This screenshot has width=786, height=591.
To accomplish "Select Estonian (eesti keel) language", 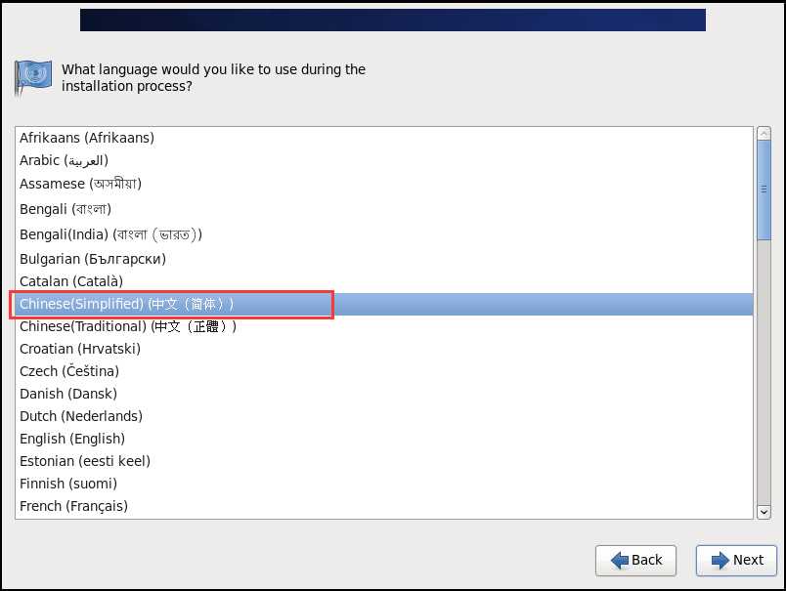I will pyautogui.click(x=384, y=461).
